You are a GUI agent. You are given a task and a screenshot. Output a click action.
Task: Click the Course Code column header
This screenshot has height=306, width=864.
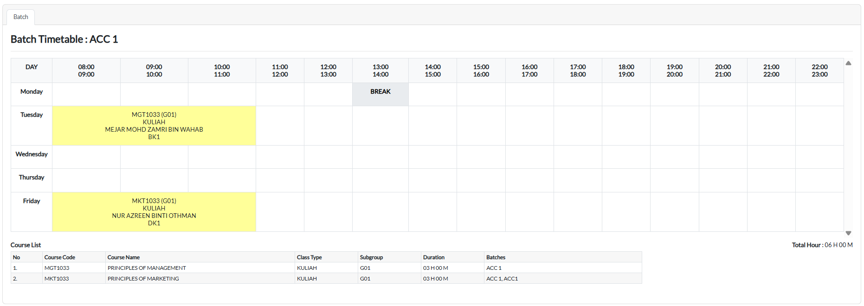(60, 257)
